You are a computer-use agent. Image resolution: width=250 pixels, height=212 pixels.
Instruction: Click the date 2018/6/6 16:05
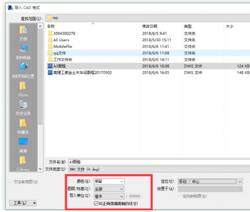pos(156,73)
